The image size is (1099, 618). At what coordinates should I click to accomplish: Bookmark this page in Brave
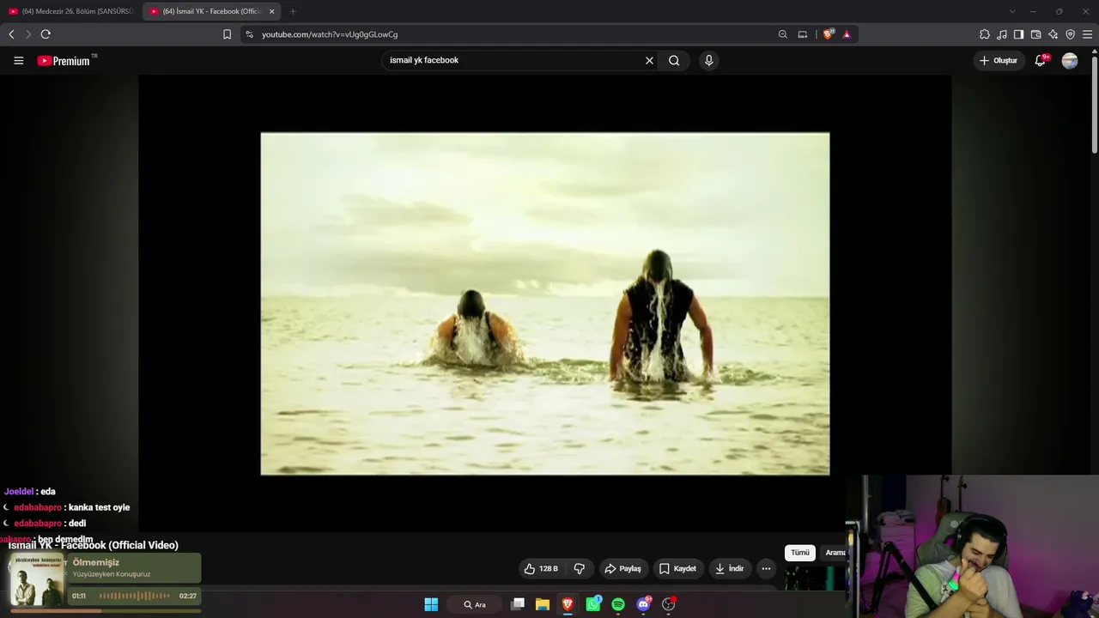click(x=227, y=34)
